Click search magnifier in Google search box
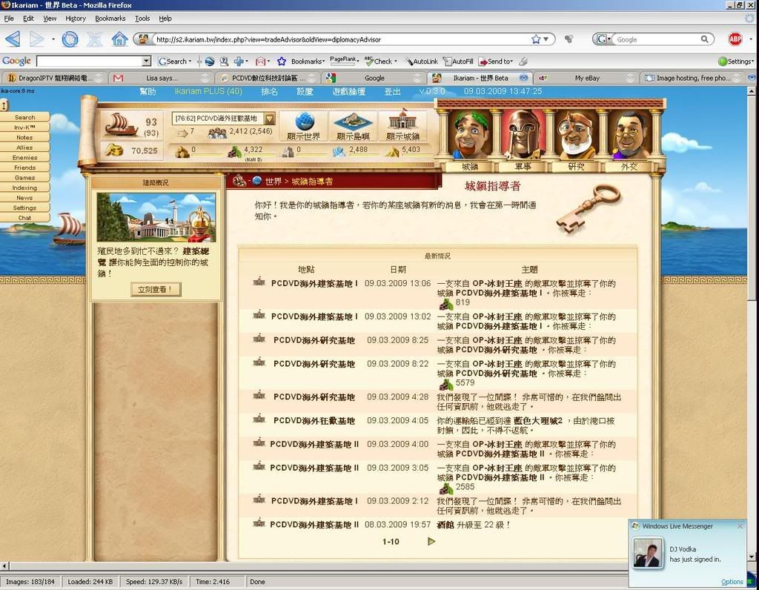 pyautogui.click(x=705, y=39)
